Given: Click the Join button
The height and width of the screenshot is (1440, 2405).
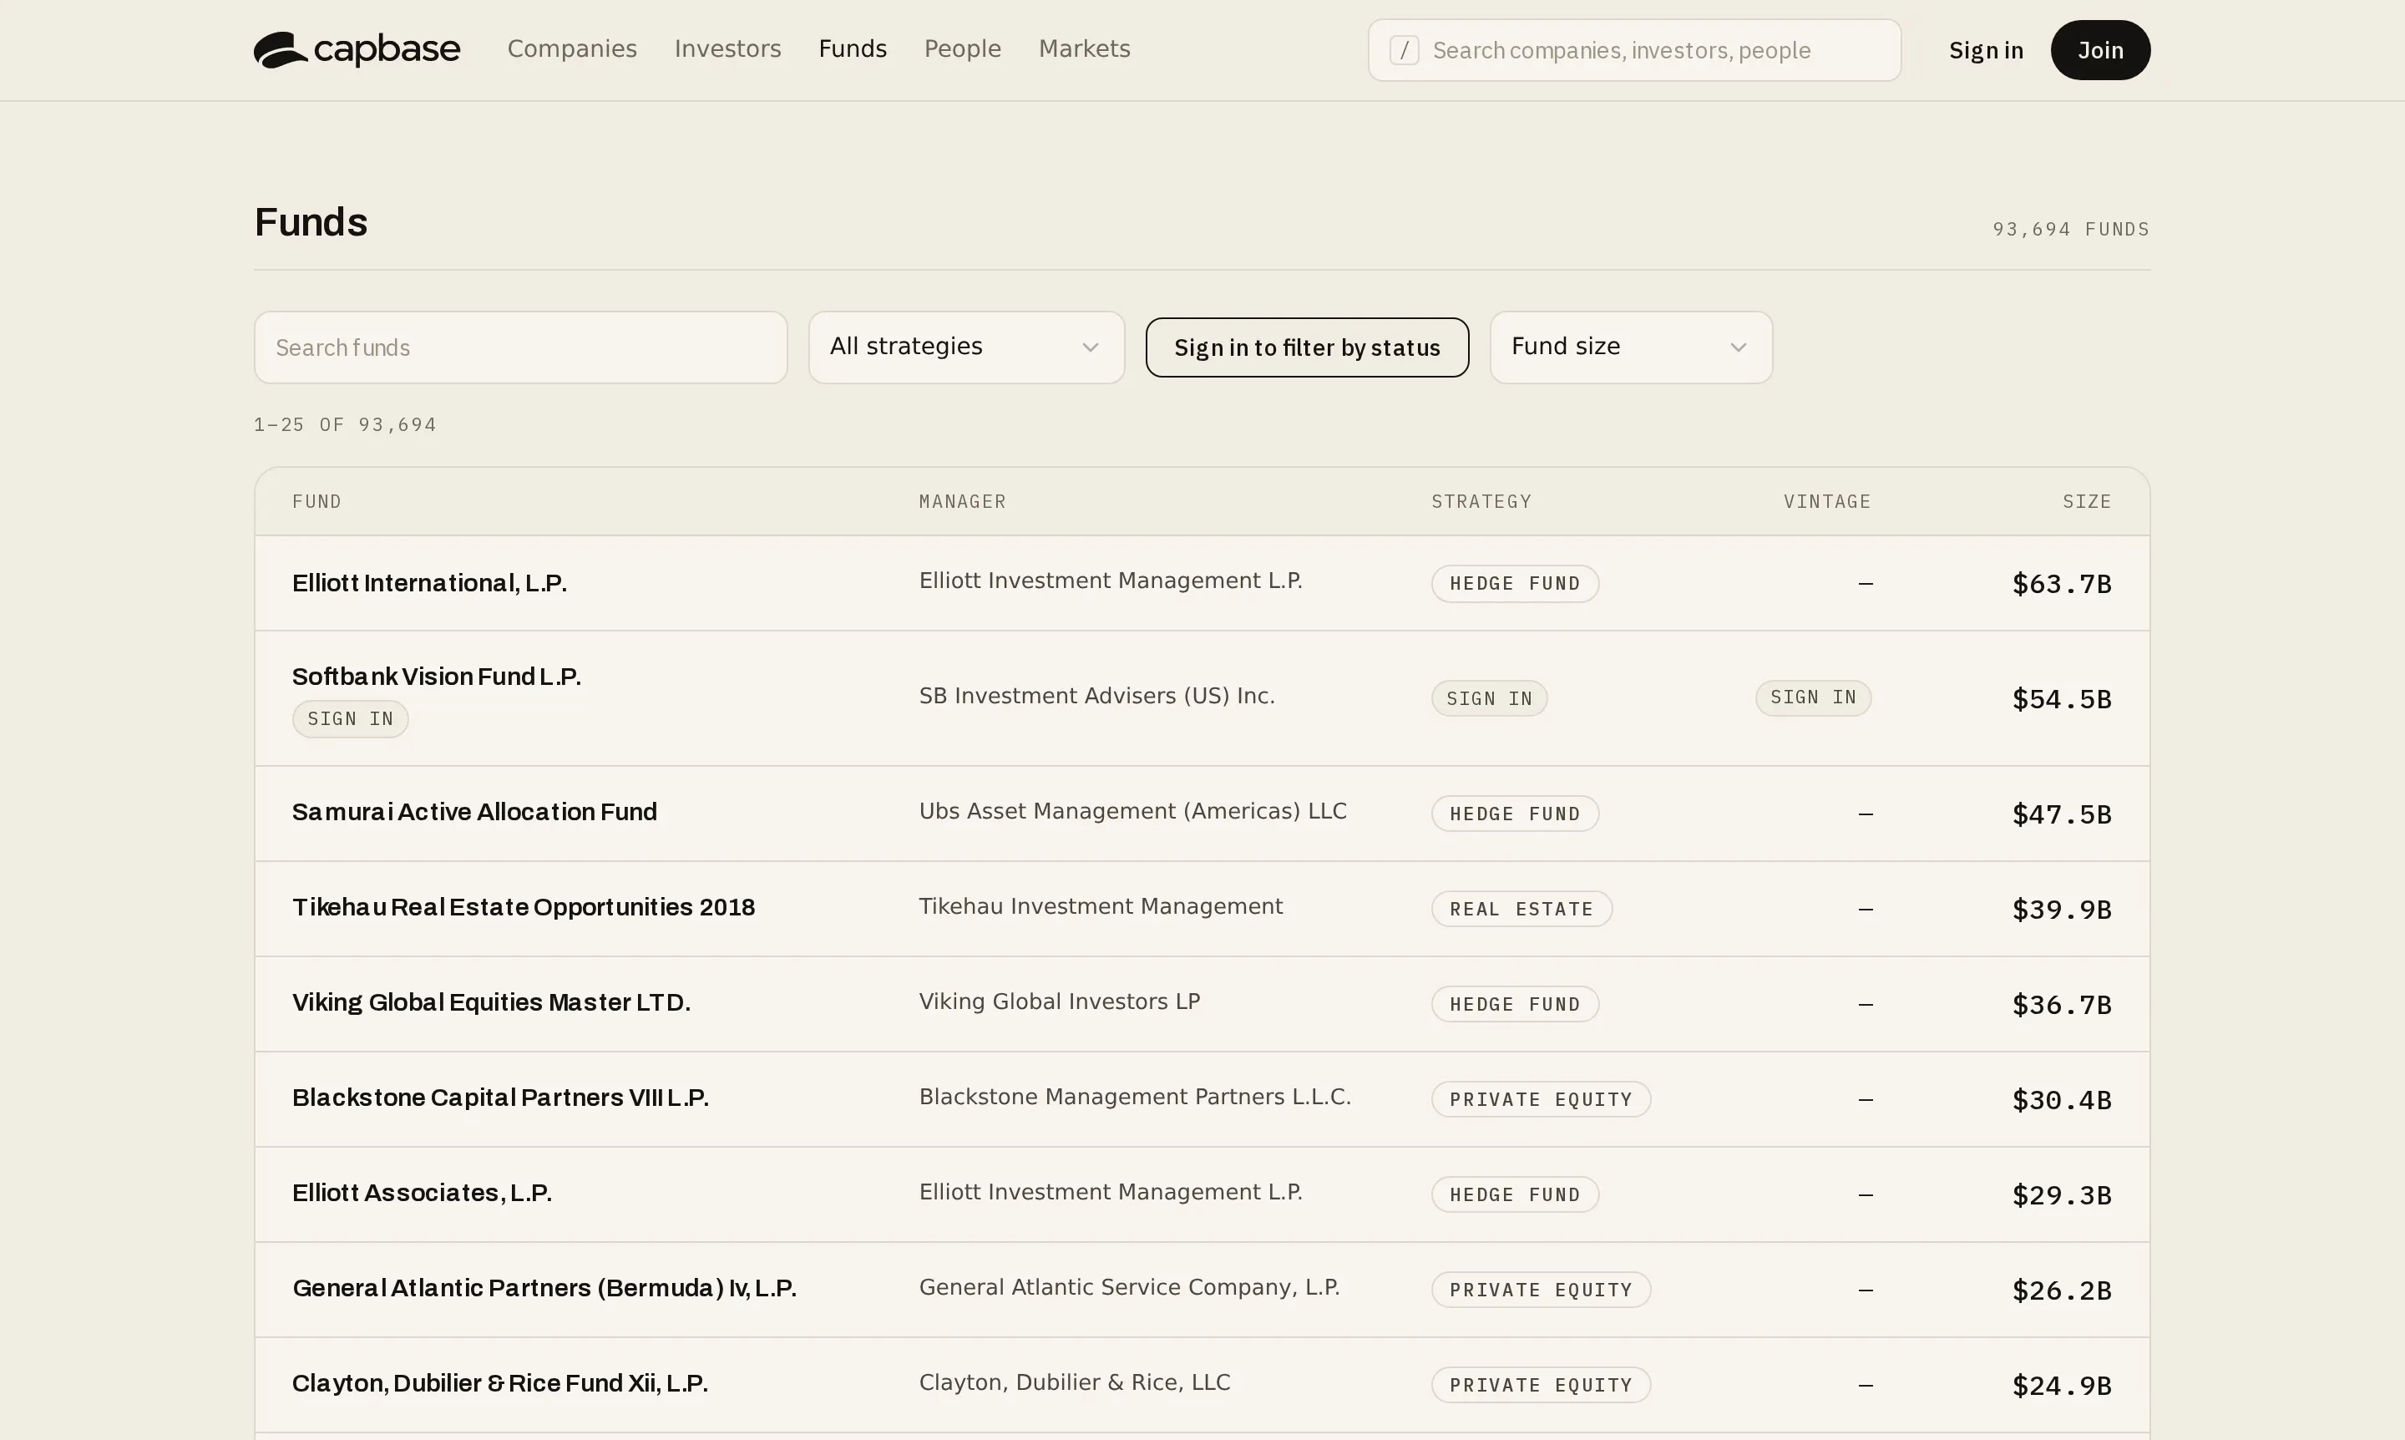Looking at the screenshot, I should pyautogui.click(x=2100, y=49).
